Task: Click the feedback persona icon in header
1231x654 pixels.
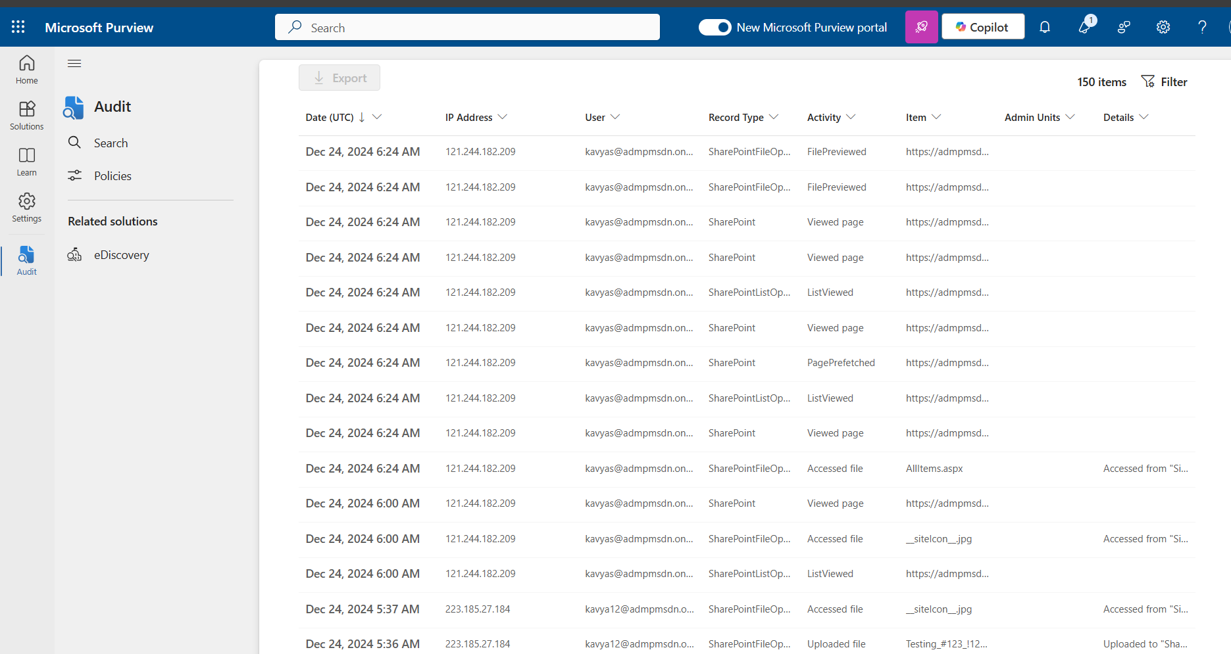Action: pyautogui.click(x=1124, y=27)
